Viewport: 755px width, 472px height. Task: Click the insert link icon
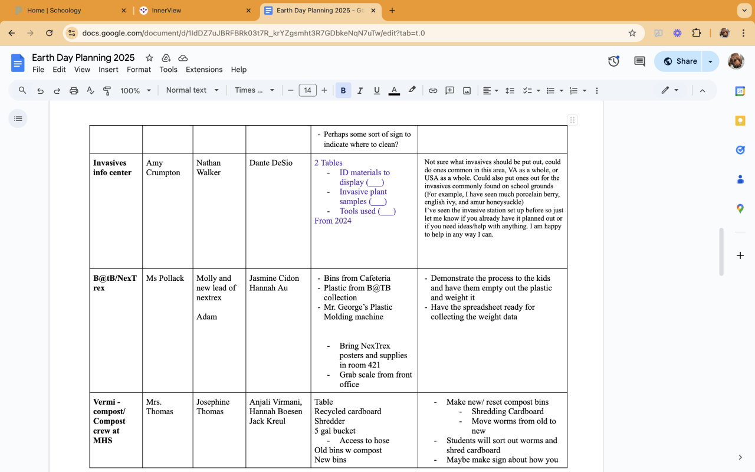[433, 90]
